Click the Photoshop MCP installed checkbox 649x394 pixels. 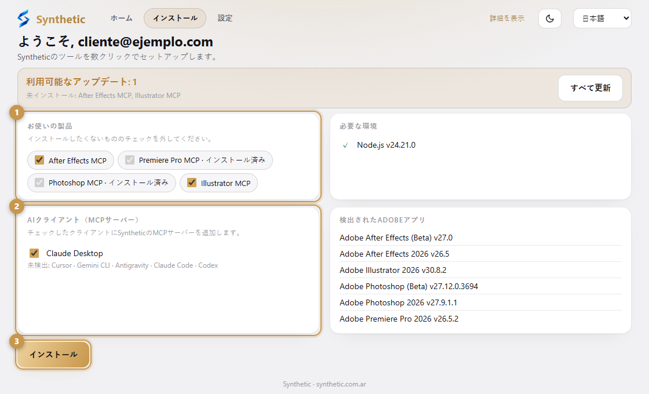(39, 183)
